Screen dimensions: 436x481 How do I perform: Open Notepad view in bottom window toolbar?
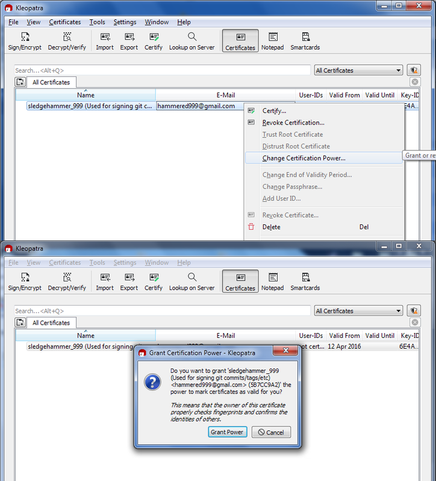(273, 281)
